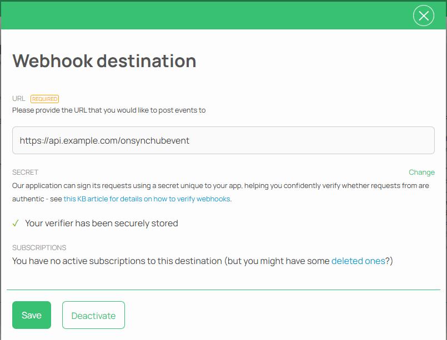Click Change to update the secret
The width and height of the screenshot is (447, 340).
[421, 172]
